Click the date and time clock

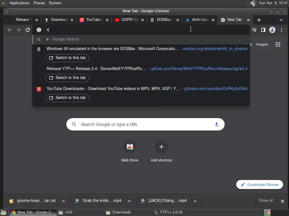273,3
